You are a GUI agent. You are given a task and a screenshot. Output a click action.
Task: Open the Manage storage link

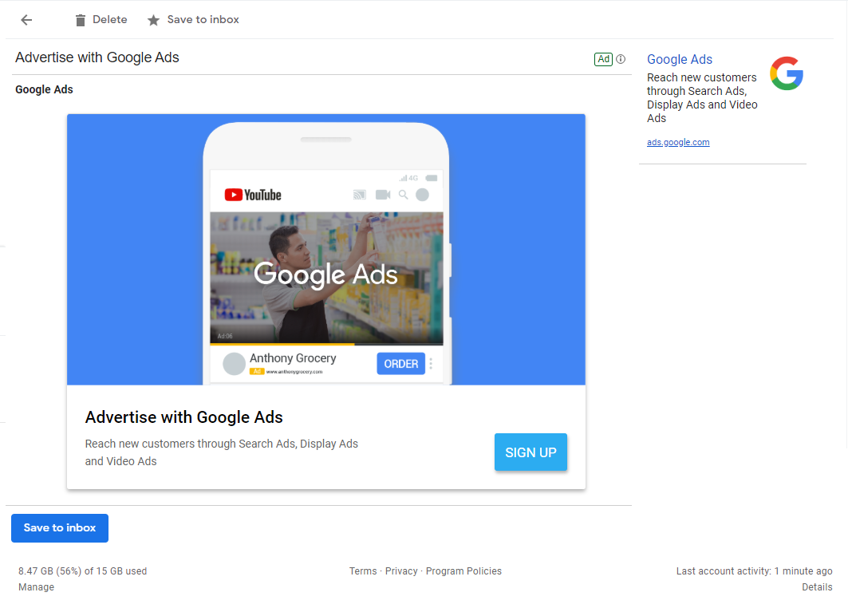pos(37,587)
